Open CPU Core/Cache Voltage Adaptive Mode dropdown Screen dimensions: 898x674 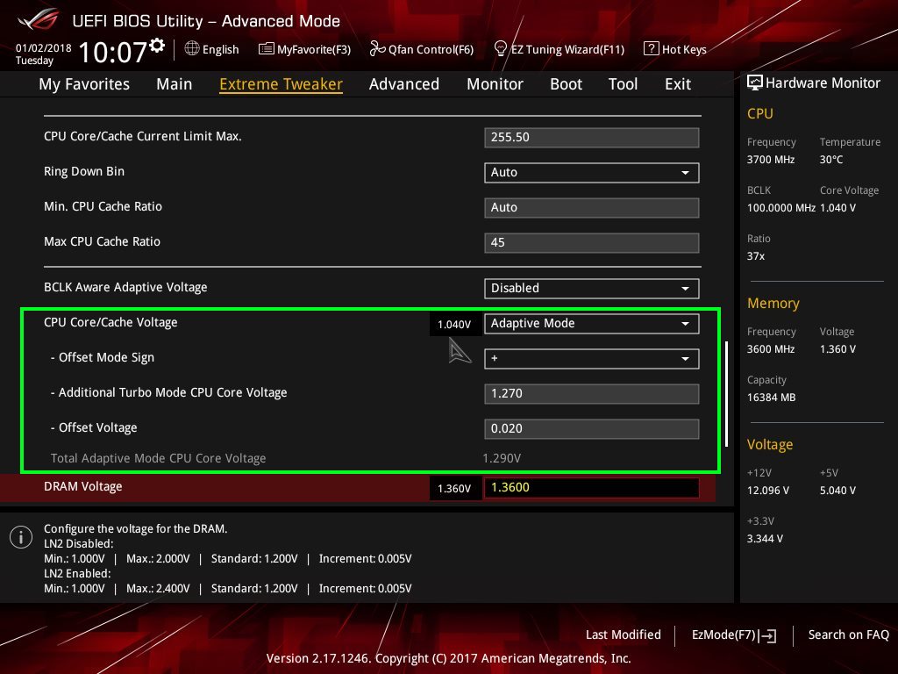pos(592,323)
